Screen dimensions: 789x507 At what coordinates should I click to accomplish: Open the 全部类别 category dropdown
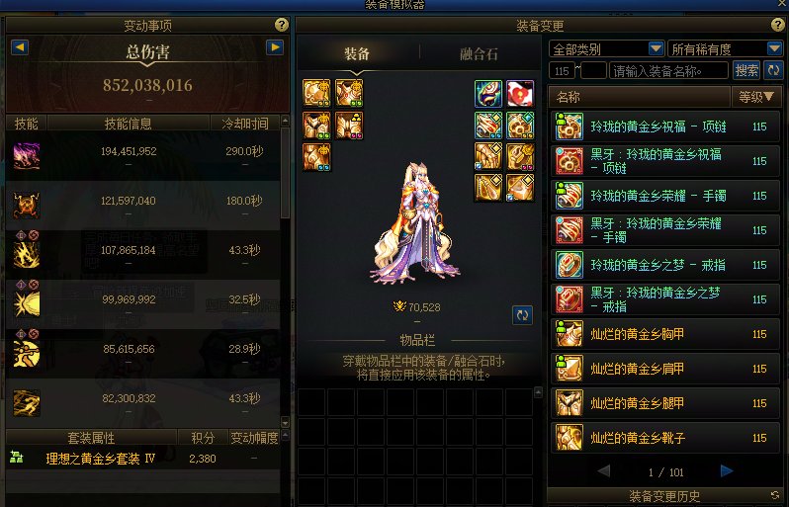pyautogui.click(x=606, y=48)
